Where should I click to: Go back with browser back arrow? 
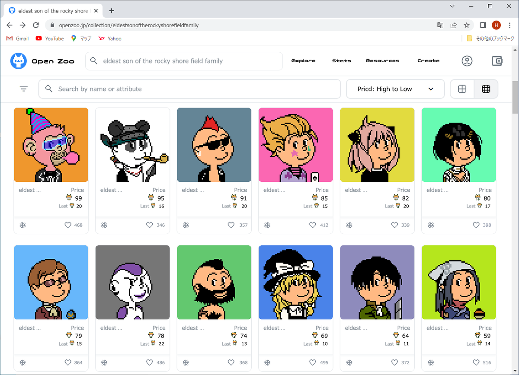[x=10, y=25]
